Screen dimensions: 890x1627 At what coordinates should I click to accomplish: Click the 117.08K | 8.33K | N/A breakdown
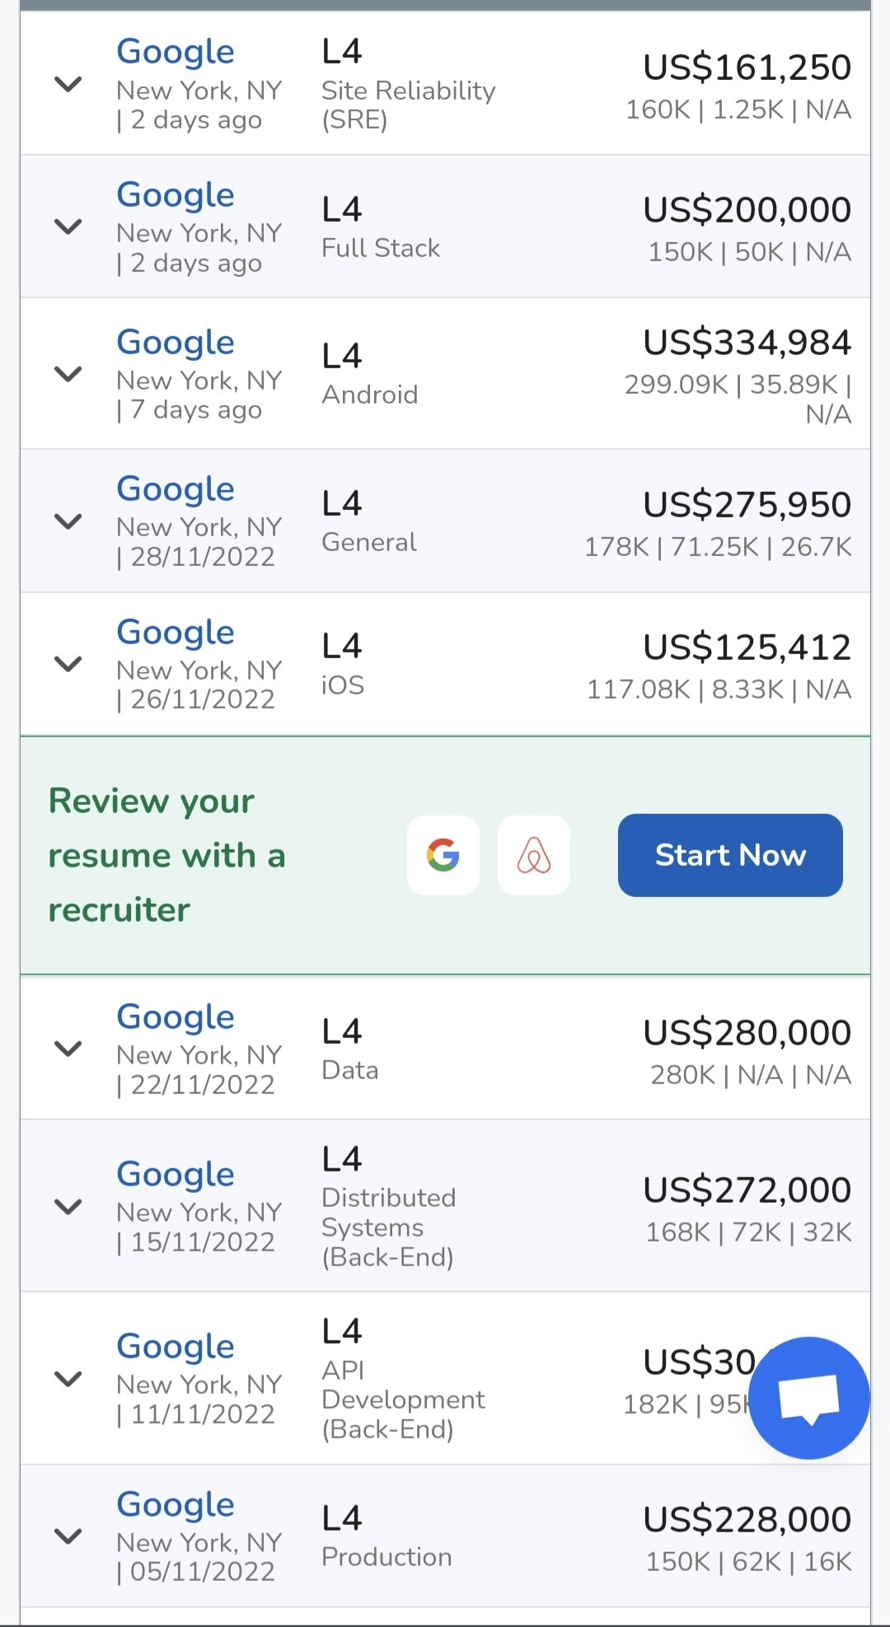pyautogui.click(x=719, y=690)
